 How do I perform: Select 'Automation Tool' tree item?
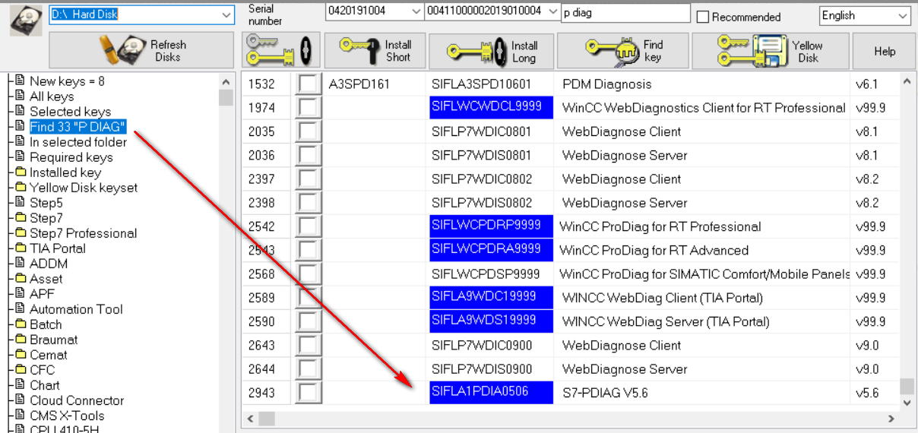click(x=76, y=309)
